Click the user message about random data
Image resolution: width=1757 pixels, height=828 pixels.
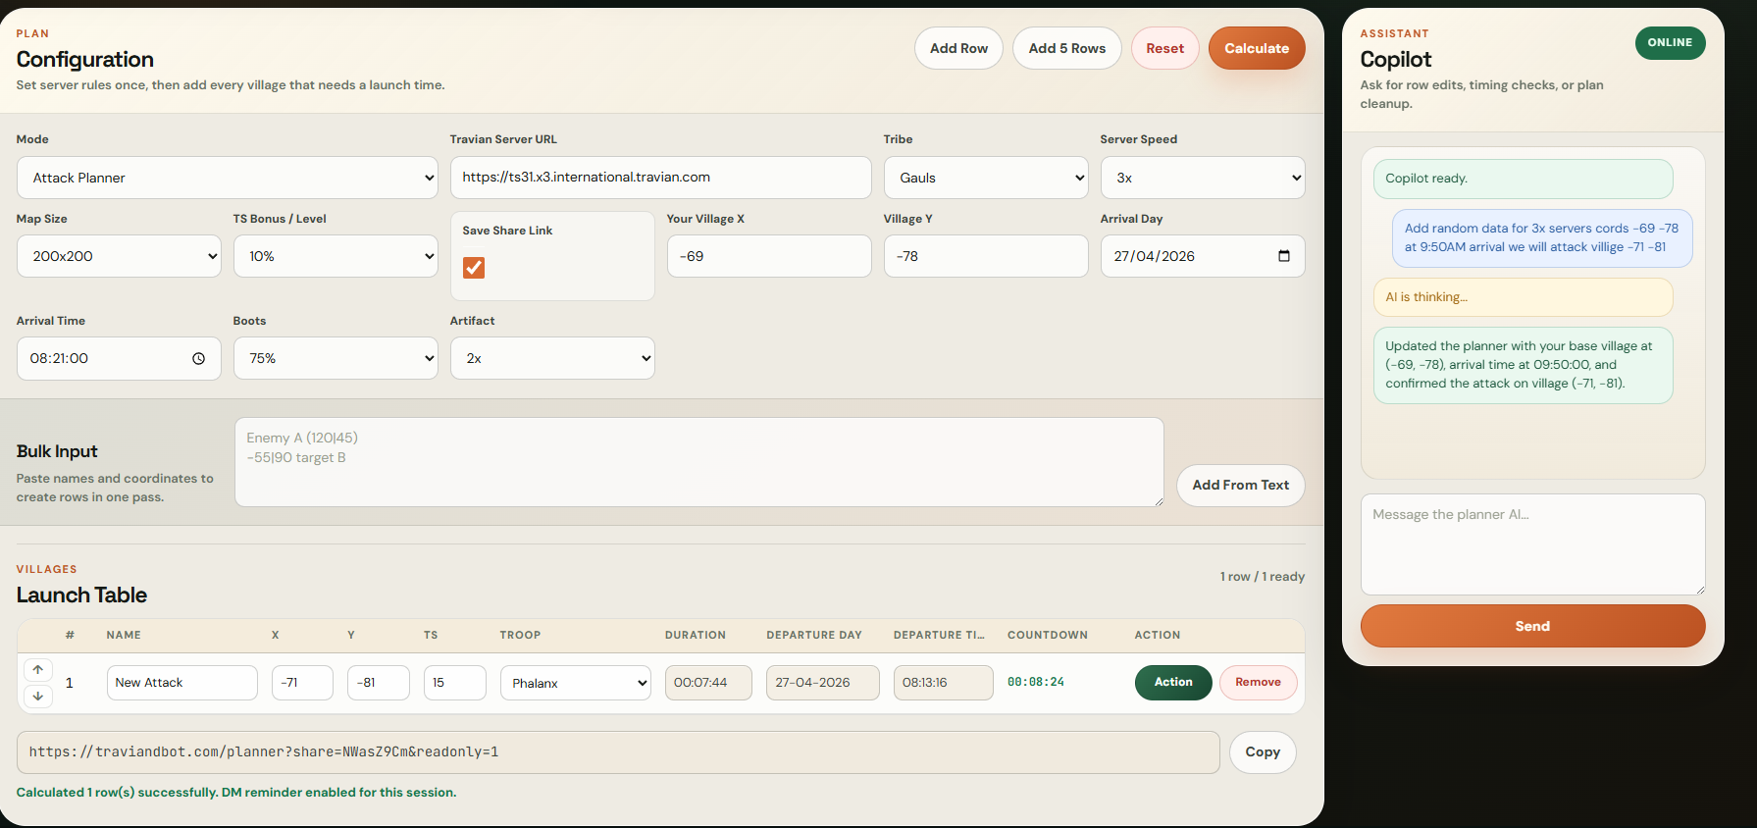[x=1542, y=238]
